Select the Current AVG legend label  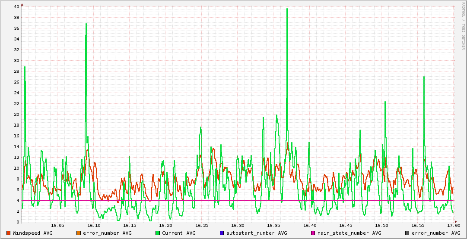(x=178, y=233)
